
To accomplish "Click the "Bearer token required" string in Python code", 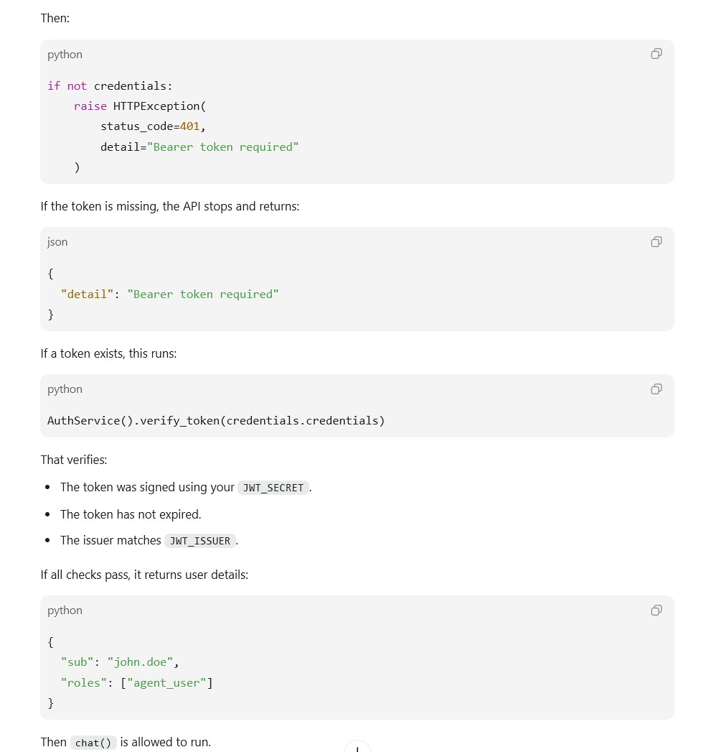I will click(222, 147).
